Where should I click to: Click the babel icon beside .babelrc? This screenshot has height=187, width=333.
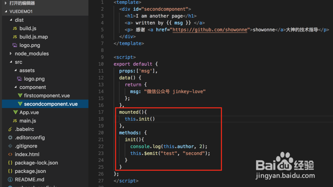point(10,129)
